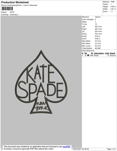Image resolution: width=117 pixels, height=151 pixels.
Task: Click the barcode under the worksheet title
Action: point(7,9)
